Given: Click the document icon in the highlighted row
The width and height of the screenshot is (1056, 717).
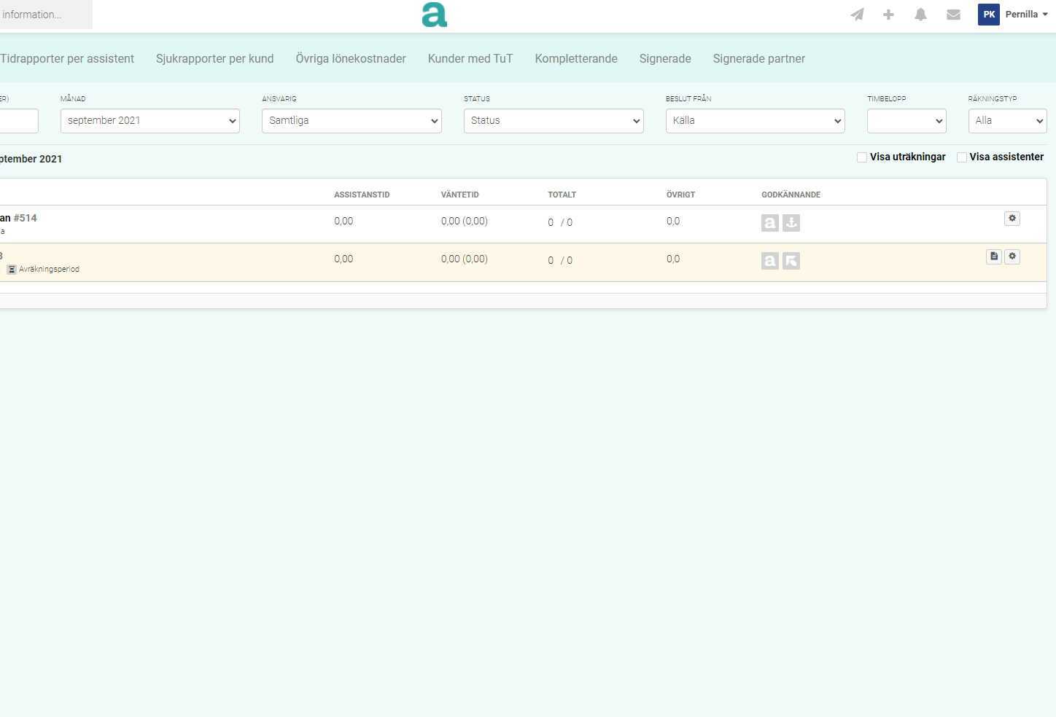Looking at the screenshot, I should [x=994, y=256].
